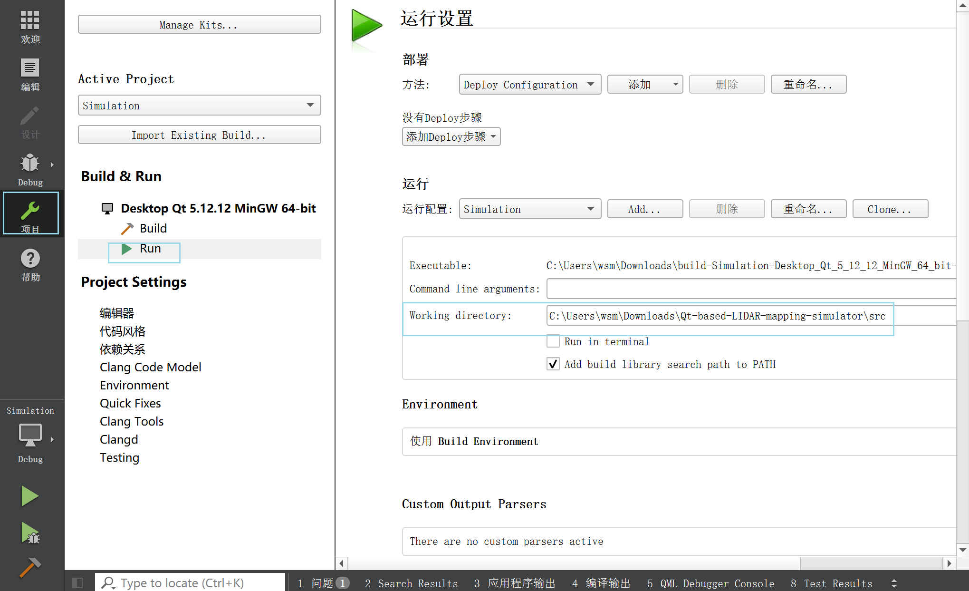This screenshot has width=969, height=591.
Task: Click the green Run play button
Action: (x=30, y=496)
